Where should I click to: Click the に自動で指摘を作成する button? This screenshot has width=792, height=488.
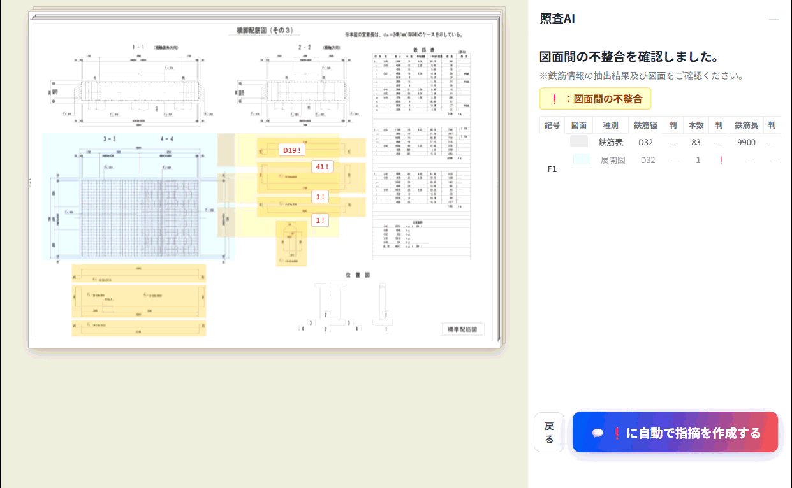[x=675, y=433]
